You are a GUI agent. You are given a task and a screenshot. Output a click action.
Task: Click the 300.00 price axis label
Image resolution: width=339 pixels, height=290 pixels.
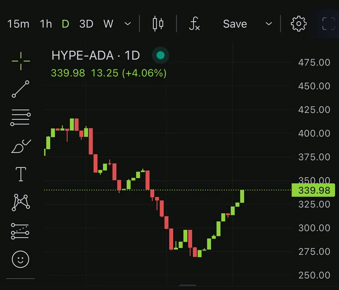314,228
